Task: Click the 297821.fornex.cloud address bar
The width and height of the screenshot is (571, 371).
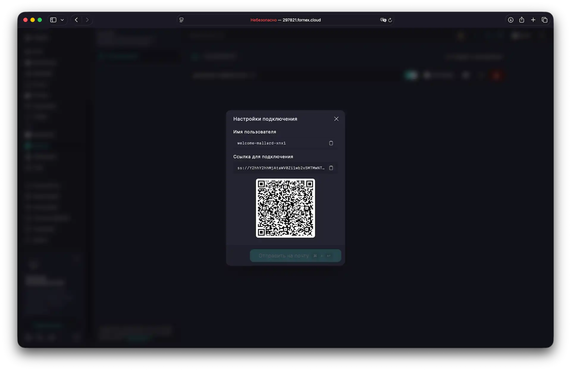Action: [x=302, y=20]
